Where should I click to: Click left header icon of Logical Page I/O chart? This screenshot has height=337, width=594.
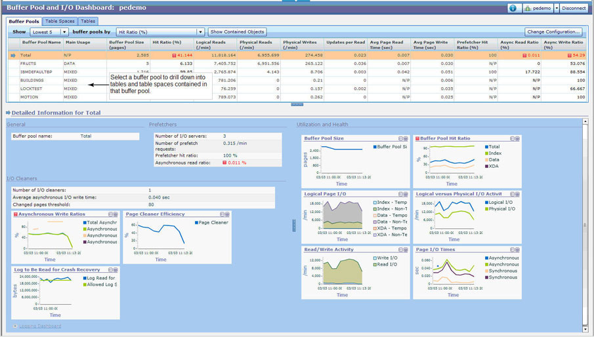click(x=400, y=195)
